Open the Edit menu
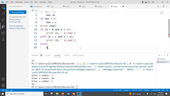 (x=12, y=2)
